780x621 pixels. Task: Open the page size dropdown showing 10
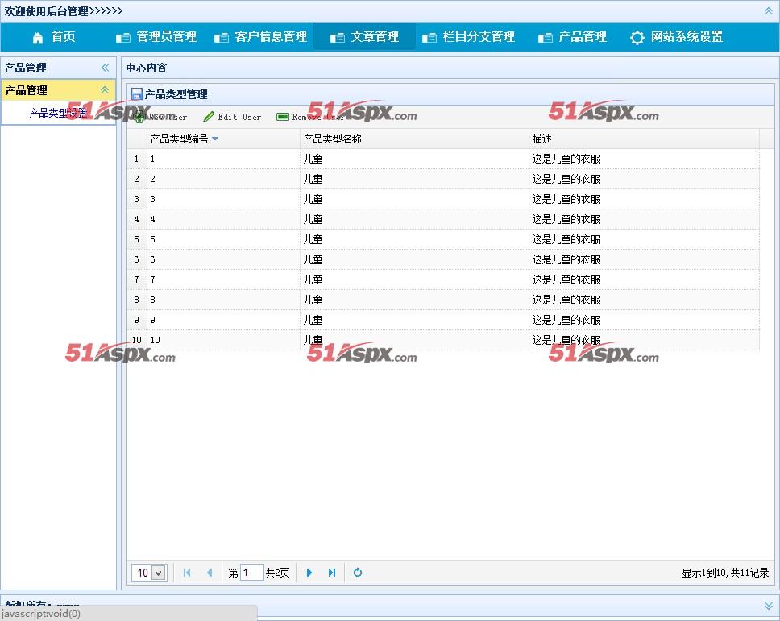(x=149, y=573)
